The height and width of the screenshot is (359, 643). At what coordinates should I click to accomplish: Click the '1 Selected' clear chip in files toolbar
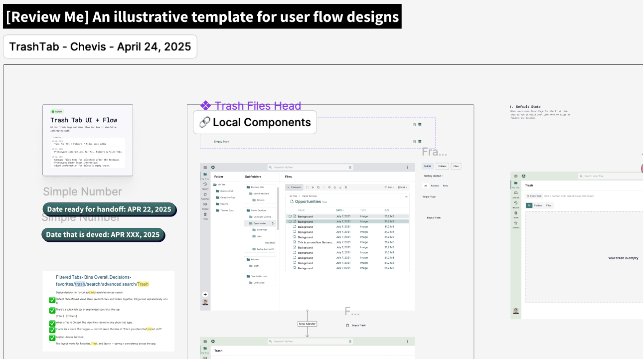pyautogui.click(x=294, y=187)
